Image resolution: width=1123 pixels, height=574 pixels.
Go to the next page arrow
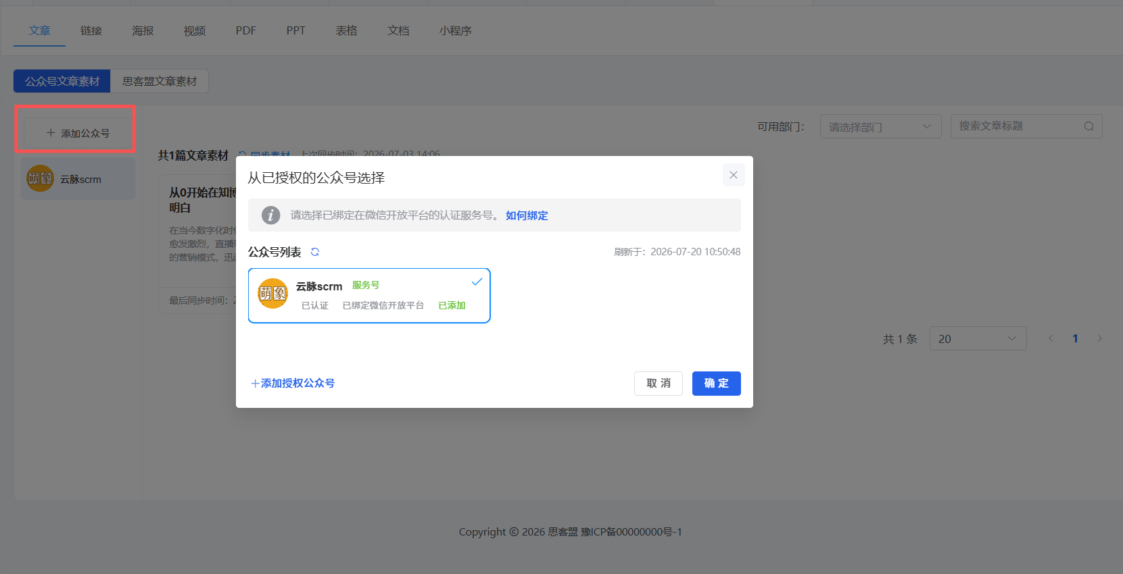[1100, 338]
